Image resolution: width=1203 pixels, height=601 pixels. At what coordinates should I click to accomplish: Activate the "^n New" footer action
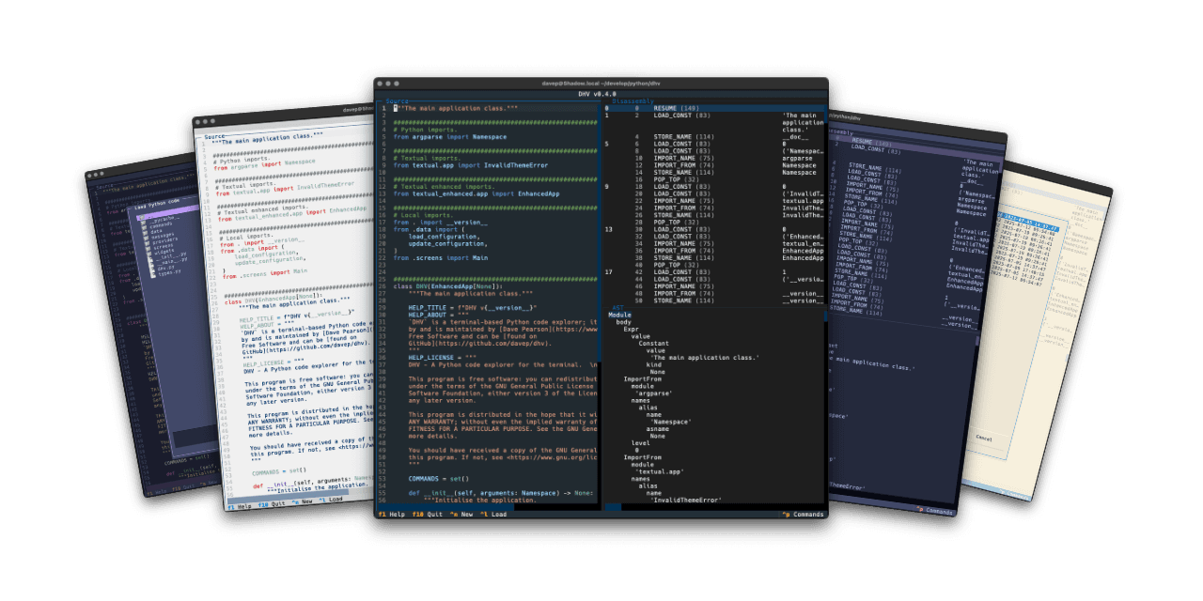click(x=460, y=515)
